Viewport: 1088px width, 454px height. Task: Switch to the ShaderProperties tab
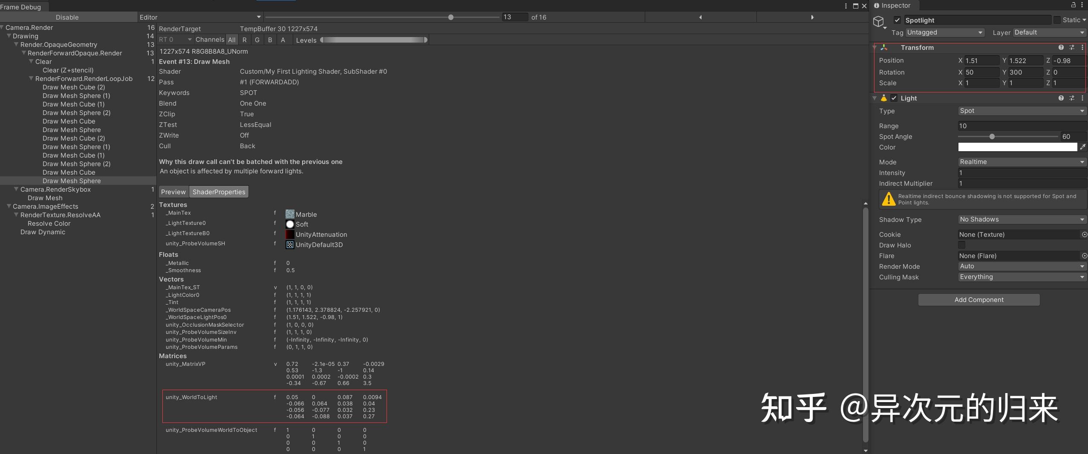coord(219,192)
